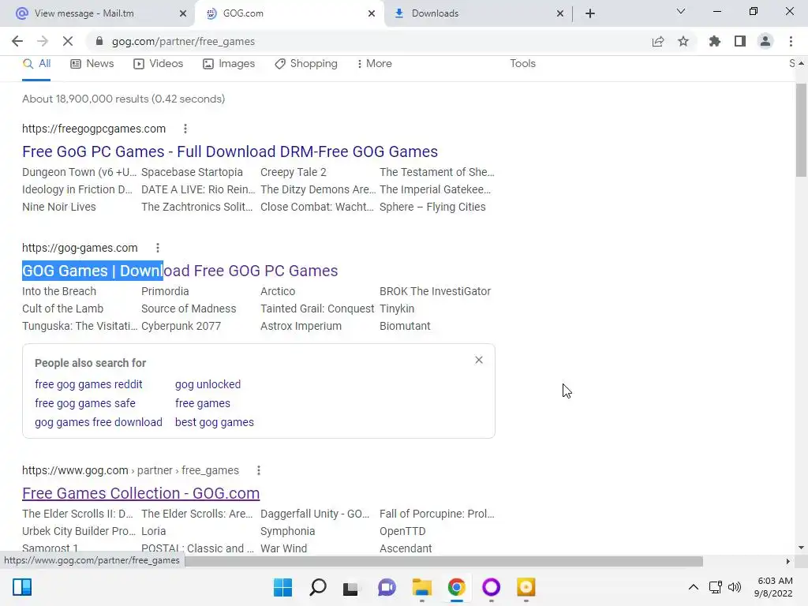Screen dimensions: 808x606
Task: Search for free gog games safe
Action: [x=85, y=403]
